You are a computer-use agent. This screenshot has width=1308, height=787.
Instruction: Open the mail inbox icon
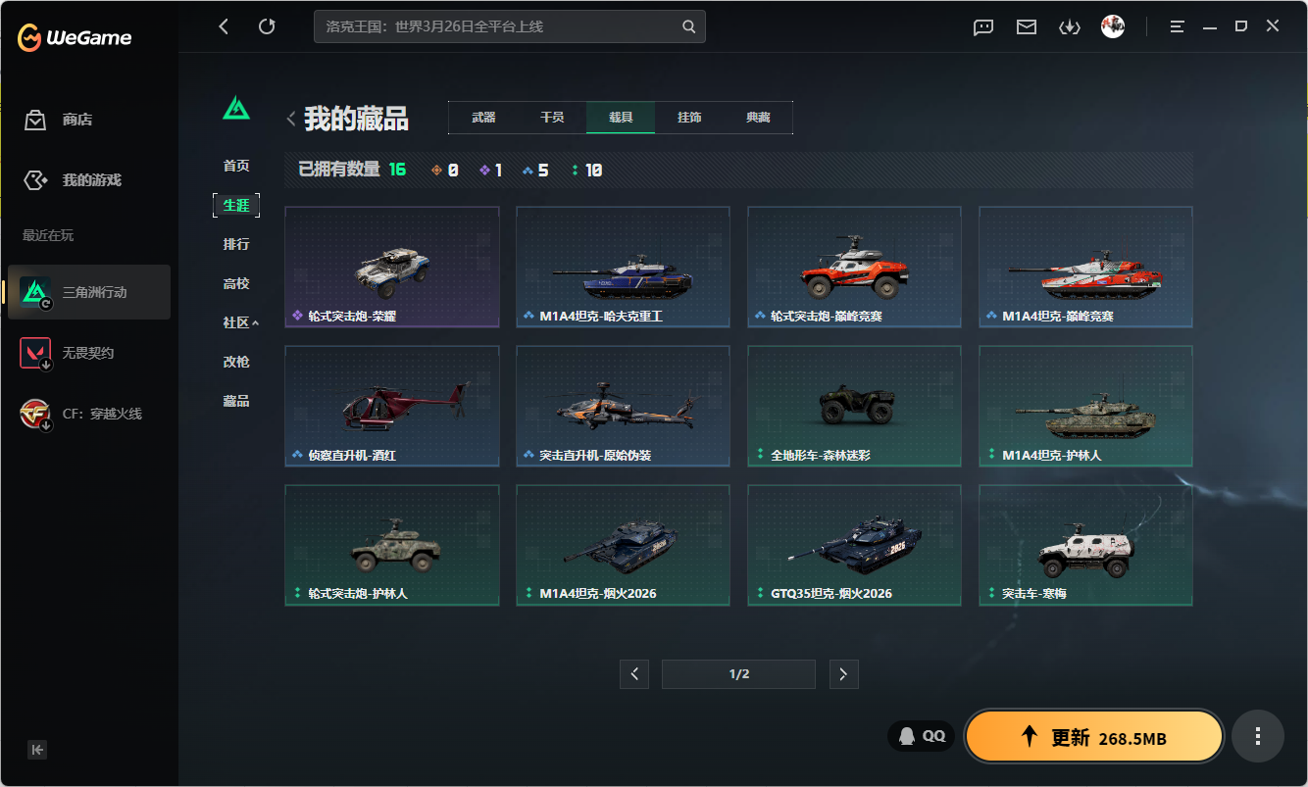coord(1027,26)
